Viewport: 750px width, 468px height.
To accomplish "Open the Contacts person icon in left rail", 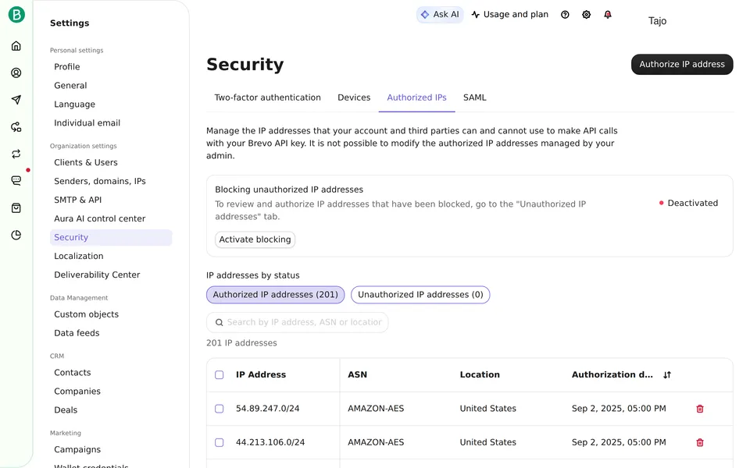I will pos(16,73).
